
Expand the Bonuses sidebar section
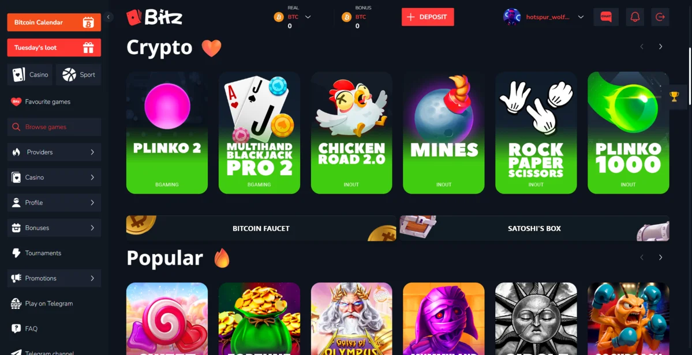[54, 228]
